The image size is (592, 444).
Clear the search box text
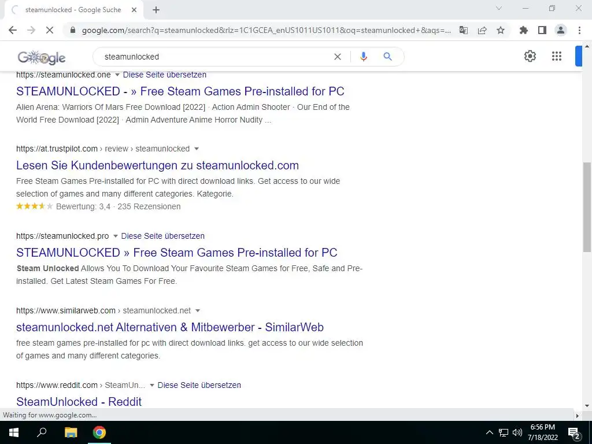[x=338, y=57]
